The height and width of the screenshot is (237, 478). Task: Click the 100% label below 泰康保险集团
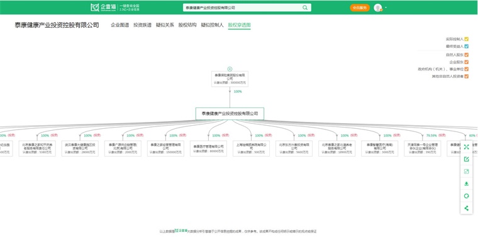[x=238, y=91]
